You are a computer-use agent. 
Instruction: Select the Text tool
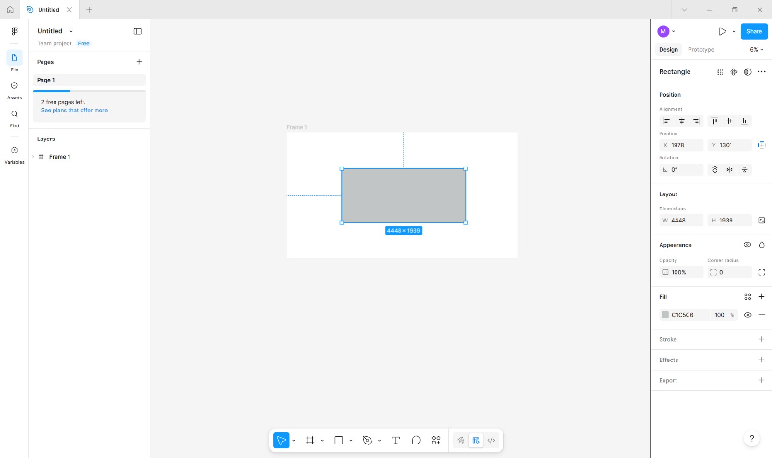tap(395, 440)
